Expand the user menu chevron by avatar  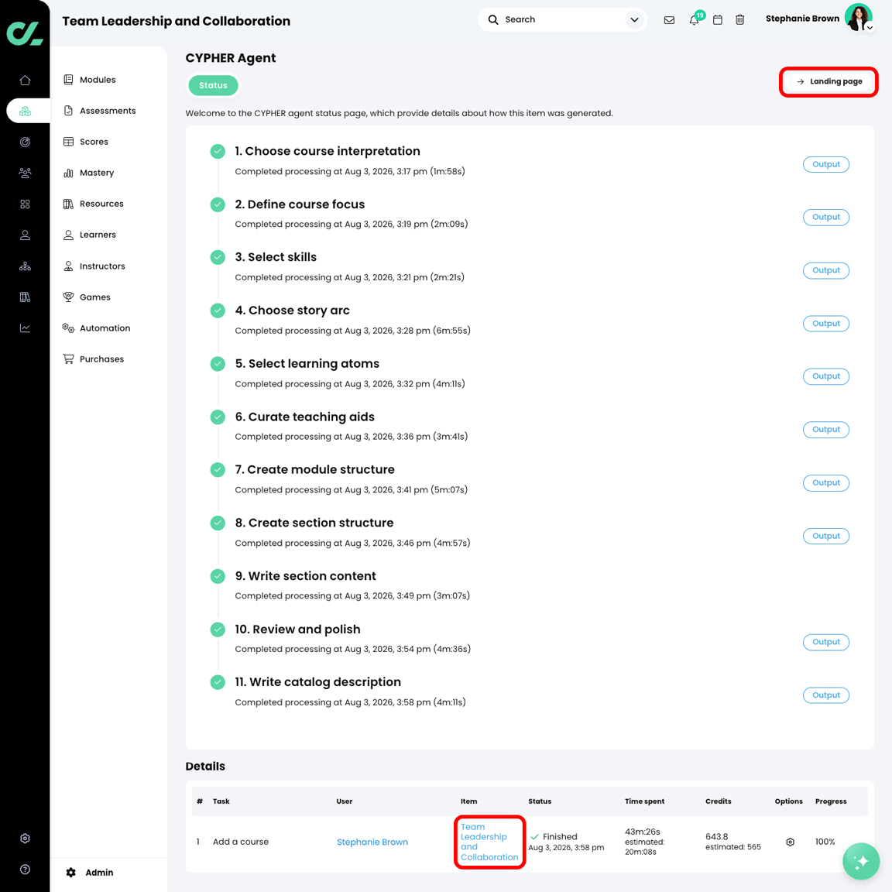870,27
